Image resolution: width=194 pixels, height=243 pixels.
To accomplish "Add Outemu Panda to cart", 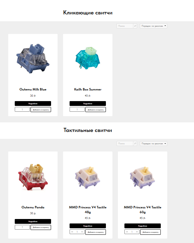I will click(41, 227).
